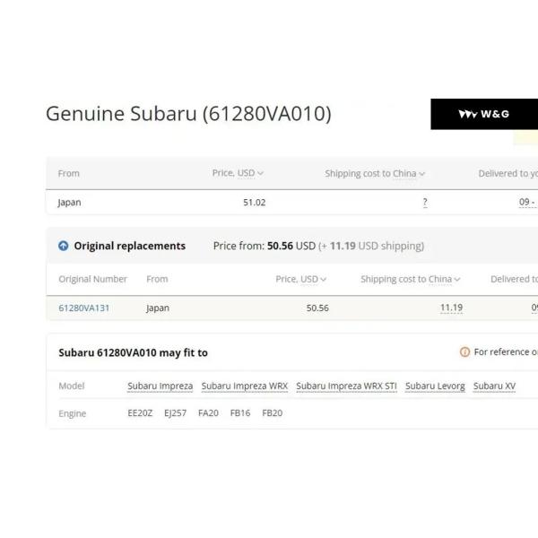Viewport: 538px width, 538px height.
Task: Open the W&G banner
Action: (484, 114)
